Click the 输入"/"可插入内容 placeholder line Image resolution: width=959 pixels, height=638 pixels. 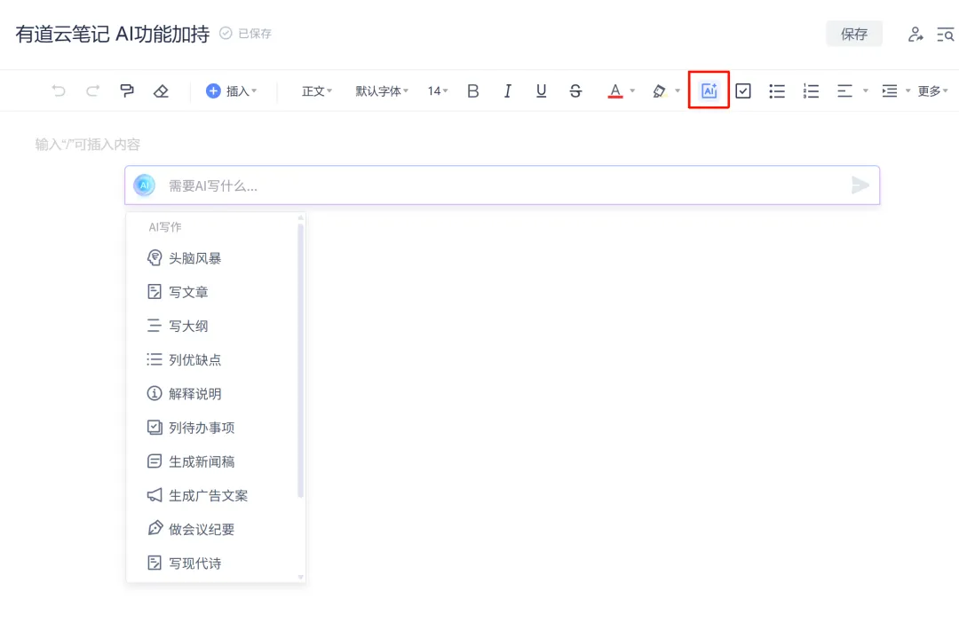click(87, 145)
